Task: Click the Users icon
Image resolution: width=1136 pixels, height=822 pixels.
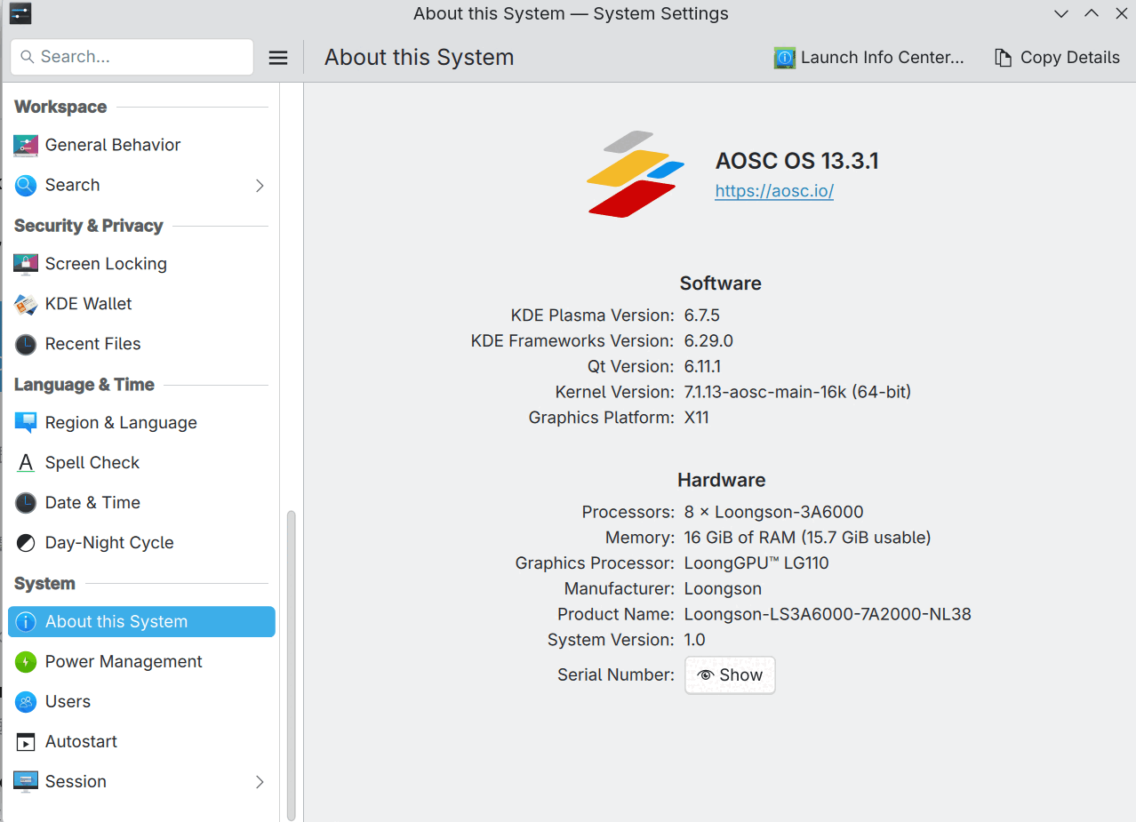Action: (26, 702)
